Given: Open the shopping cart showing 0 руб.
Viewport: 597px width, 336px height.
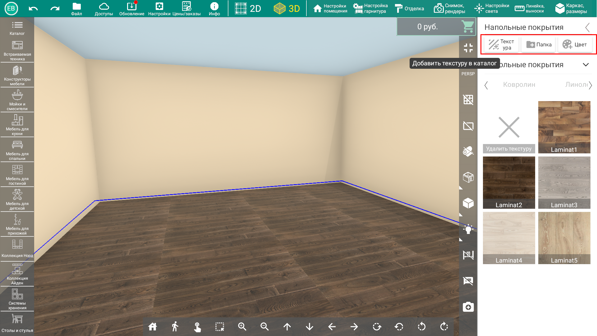Looking at the screenshot, I should pos(436,27).
